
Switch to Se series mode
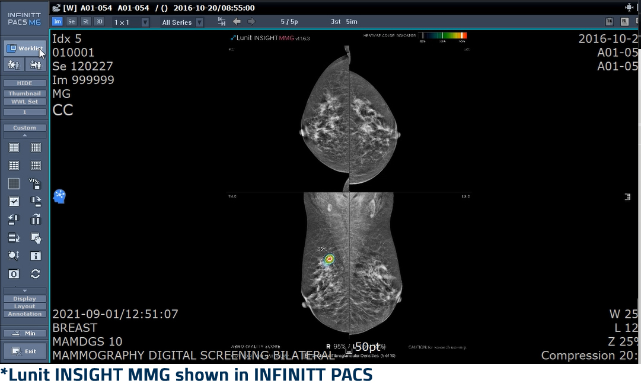[x=72, y=22]
